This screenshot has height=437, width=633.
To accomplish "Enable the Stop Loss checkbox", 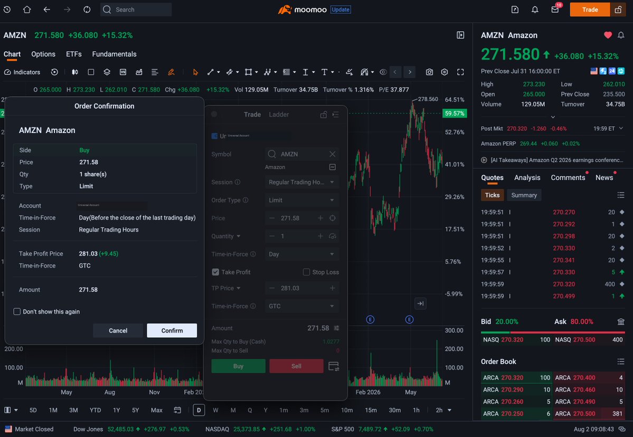I will click(x=306, y=272).
